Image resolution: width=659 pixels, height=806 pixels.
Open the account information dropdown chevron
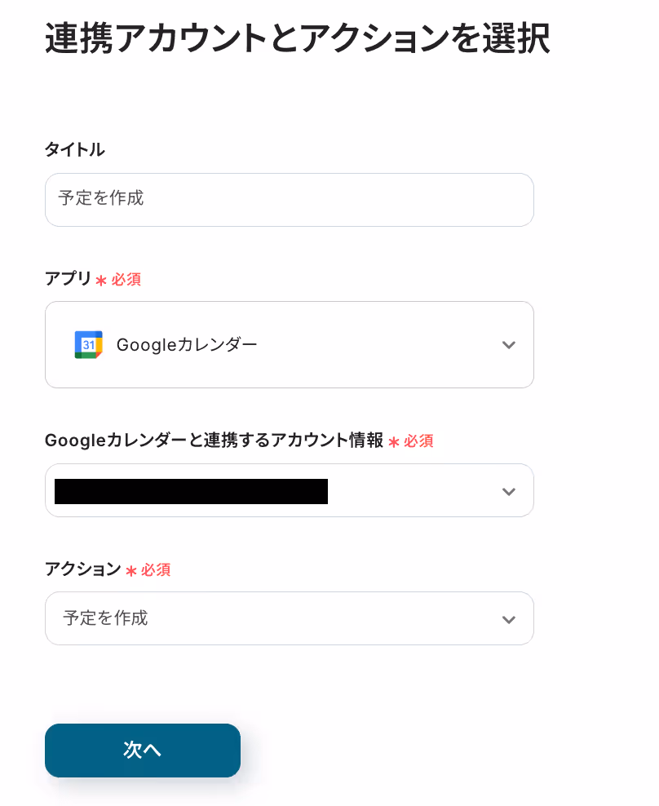tap(508, 491)
